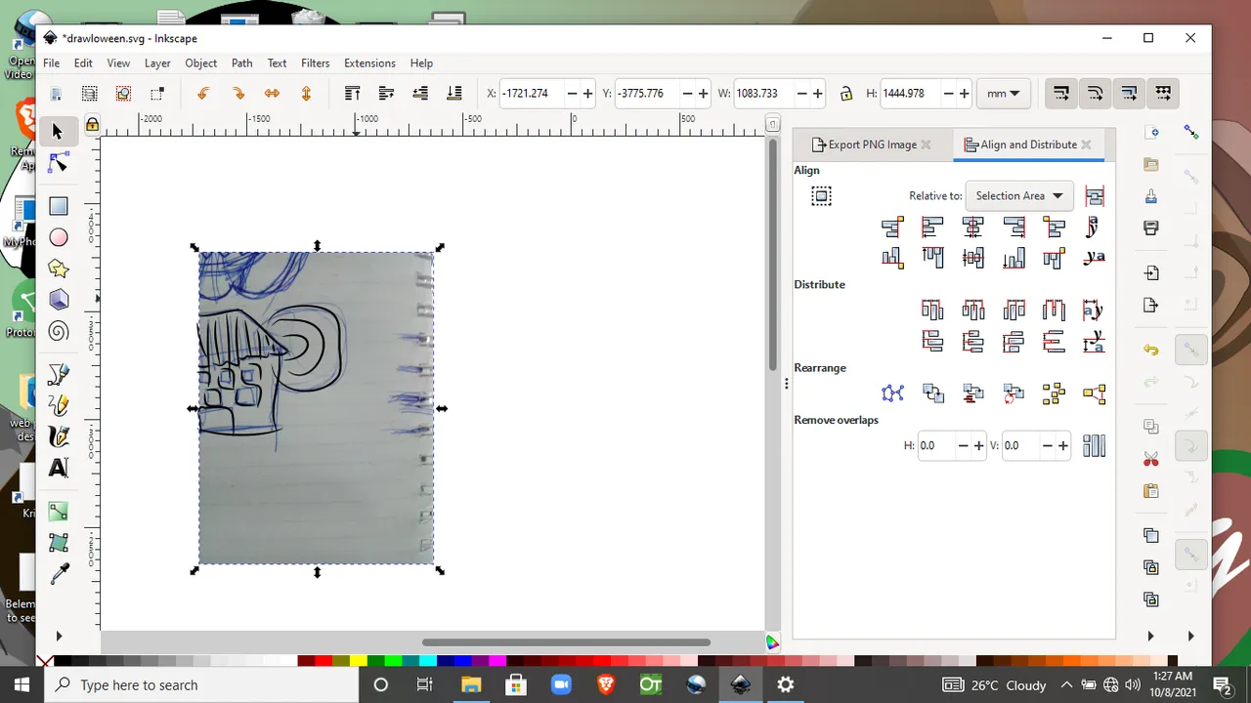
Task: Close the Align and Distribute tab
Action: (x=1086, y=145)
